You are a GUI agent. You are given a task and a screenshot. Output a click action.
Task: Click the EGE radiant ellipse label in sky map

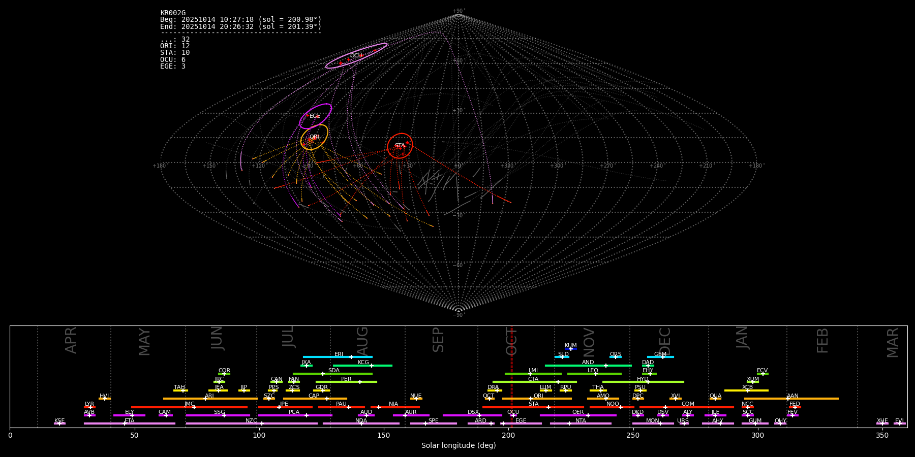click(315, 116)
